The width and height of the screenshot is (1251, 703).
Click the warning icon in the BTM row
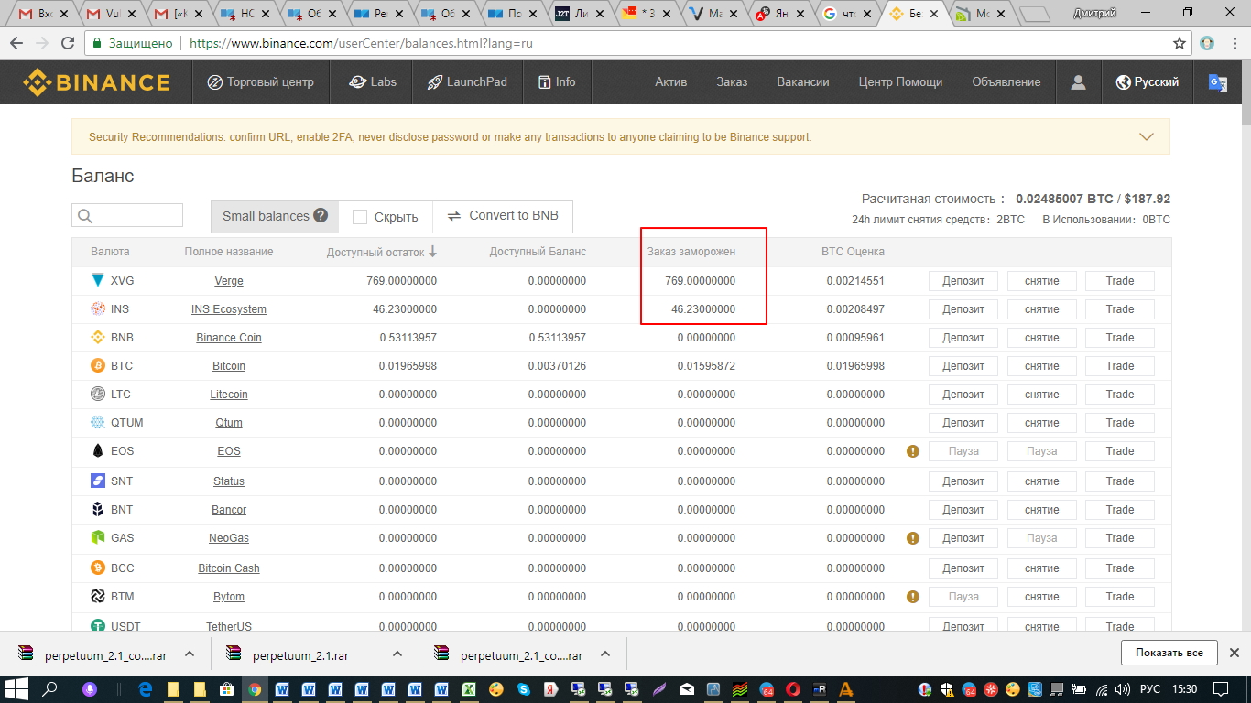pos(912,597)
